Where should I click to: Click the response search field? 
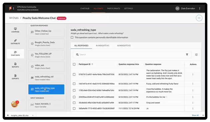[x=132, y=55]
